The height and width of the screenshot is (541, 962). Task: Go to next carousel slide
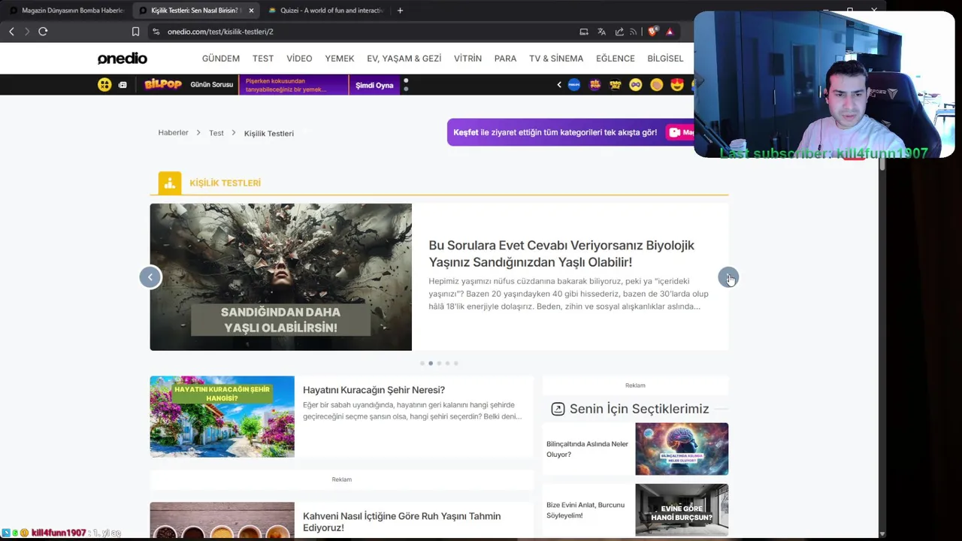pos(728,277)
